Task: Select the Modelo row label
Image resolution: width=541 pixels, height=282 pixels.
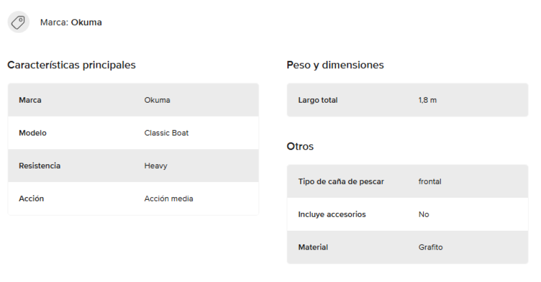Action: 33,133
